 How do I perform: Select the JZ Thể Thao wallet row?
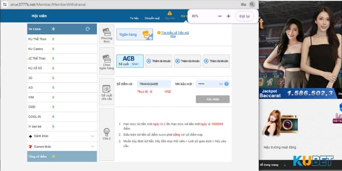click(62, 59)
